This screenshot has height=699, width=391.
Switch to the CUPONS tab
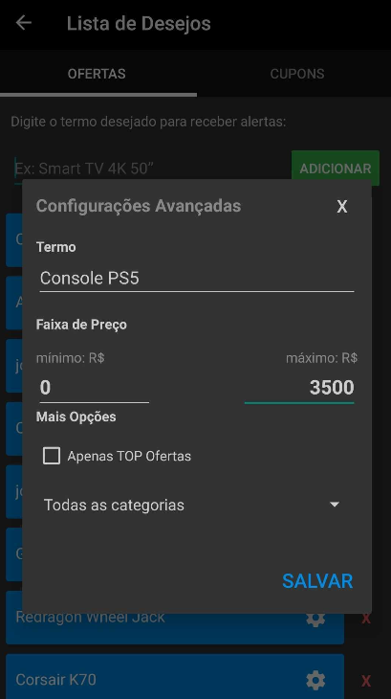pos(296,74)
